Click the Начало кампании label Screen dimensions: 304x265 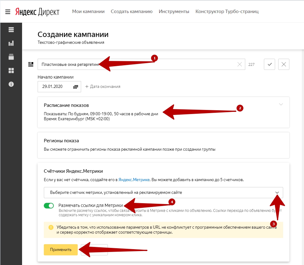click(56, 77)
